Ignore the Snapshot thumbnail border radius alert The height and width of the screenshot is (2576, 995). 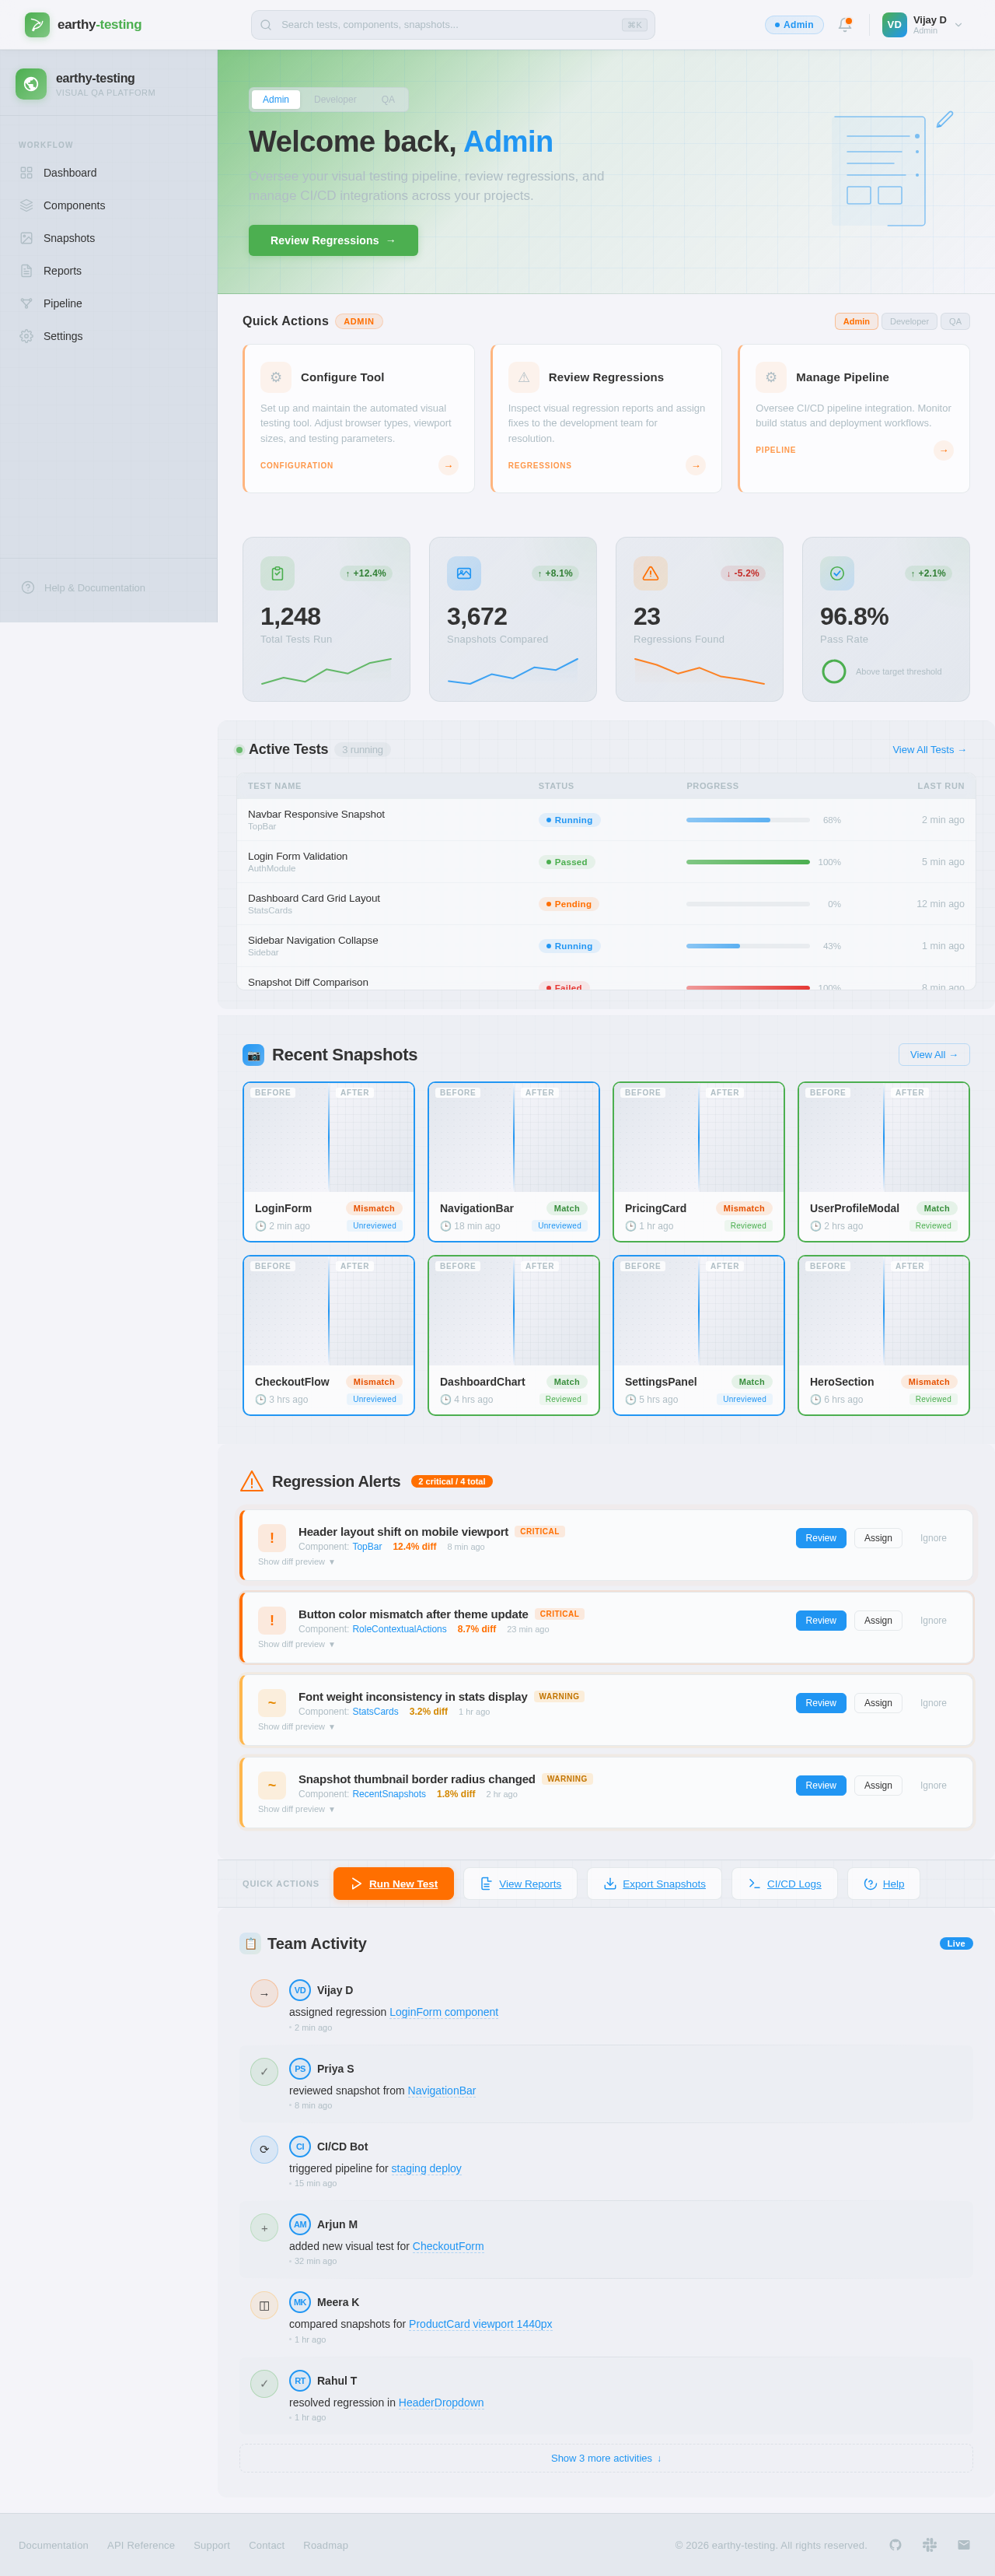click(933, 1785)
